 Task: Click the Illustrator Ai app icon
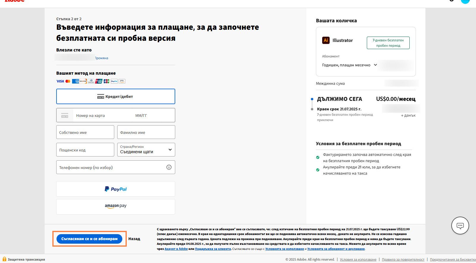coord(326,40)
